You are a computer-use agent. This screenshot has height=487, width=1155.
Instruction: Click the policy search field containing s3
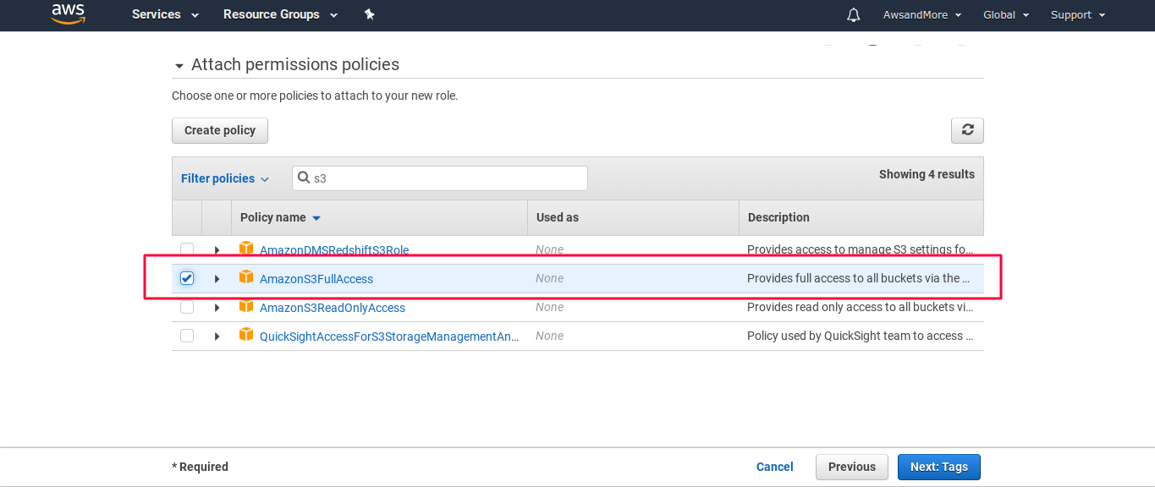pyautogui.click(x=440, y=178)
